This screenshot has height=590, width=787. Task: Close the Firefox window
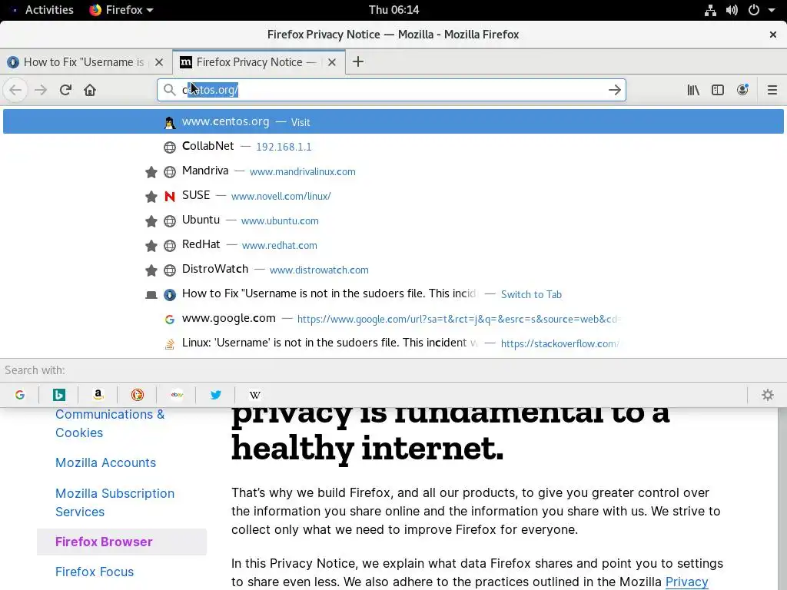click(773, 35)
